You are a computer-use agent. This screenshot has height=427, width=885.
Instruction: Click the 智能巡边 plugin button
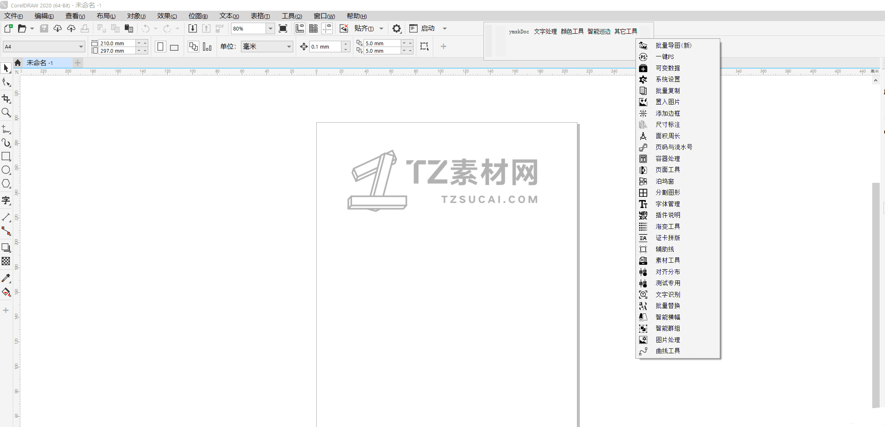click(599, 32)
